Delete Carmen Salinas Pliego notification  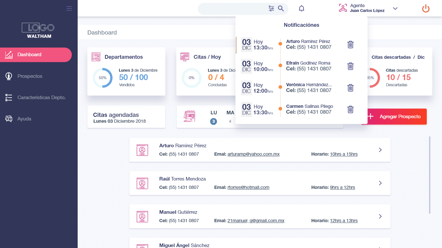tap(350, 109)
